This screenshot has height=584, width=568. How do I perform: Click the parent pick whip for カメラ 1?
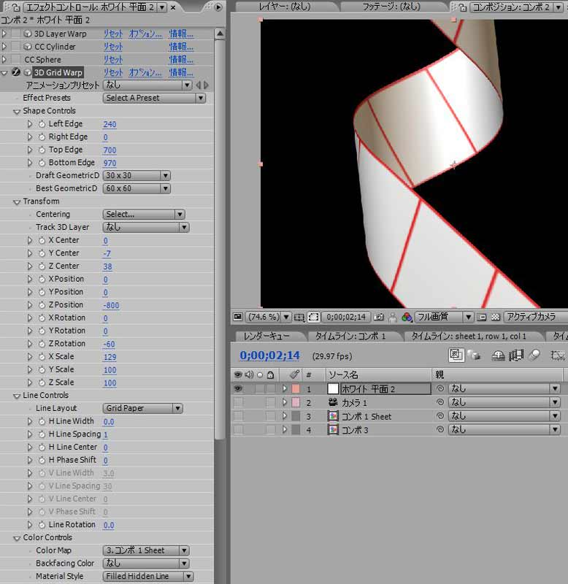(440, 402)
